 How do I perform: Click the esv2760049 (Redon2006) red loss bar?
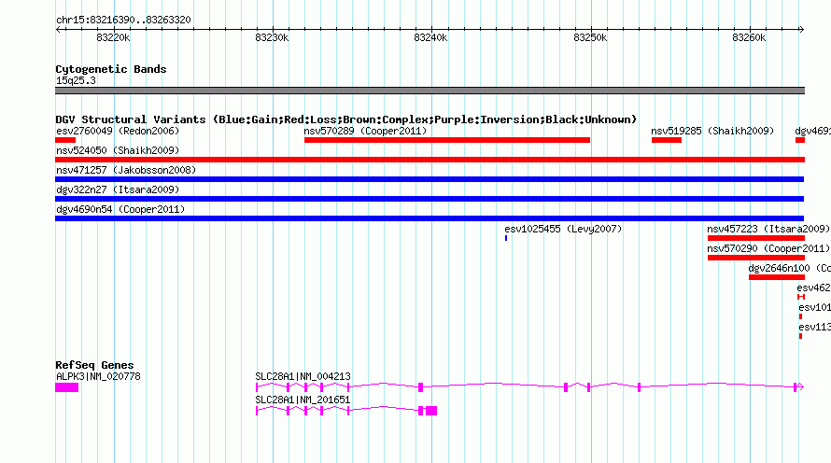tap(65, 140)
